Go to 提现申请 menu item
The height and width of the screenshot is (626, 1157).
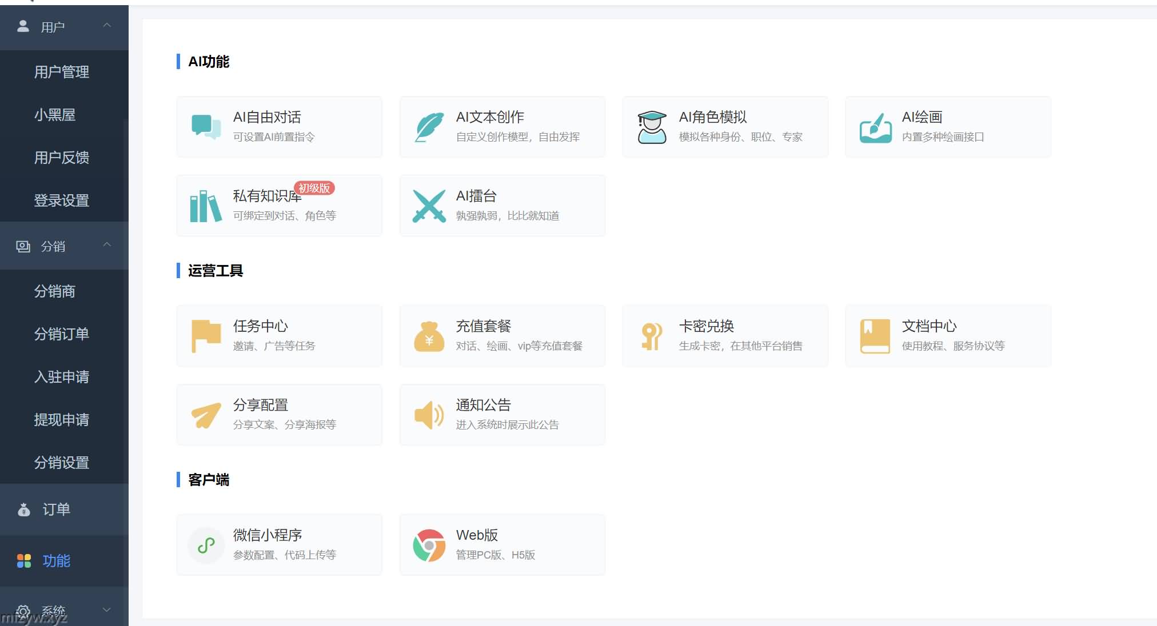tap(62, 420)
